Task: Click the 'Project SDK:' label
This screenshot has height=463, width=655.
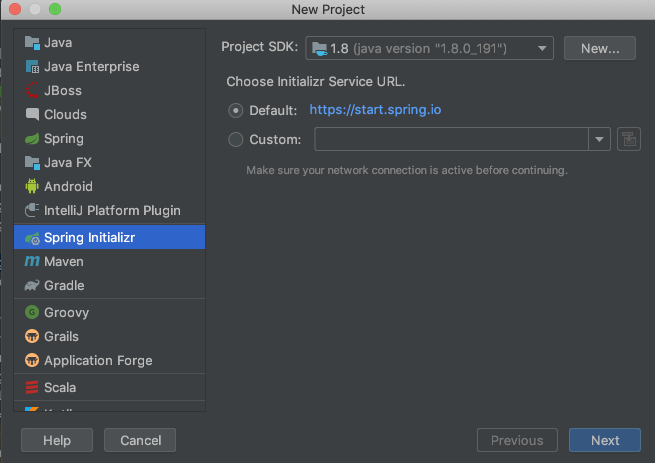Action: pos(260,47)
